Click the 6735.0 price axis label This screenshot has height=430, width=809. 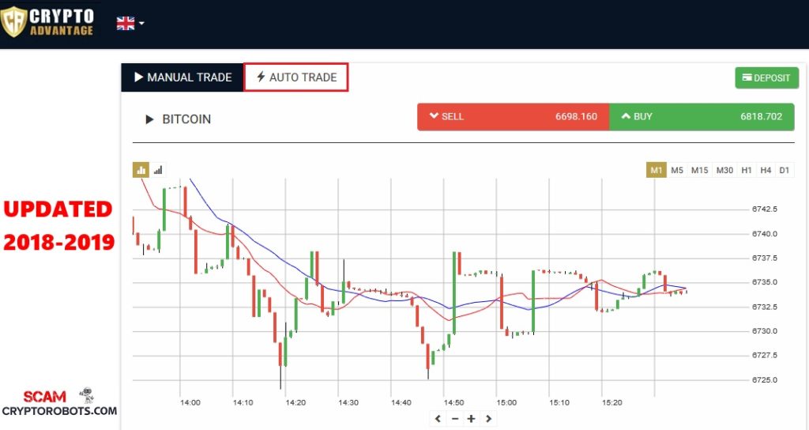coord(764,282)
